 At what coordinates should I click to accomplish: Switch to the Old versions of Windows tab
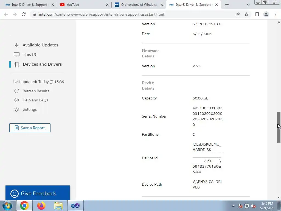(x=139, y=5)
